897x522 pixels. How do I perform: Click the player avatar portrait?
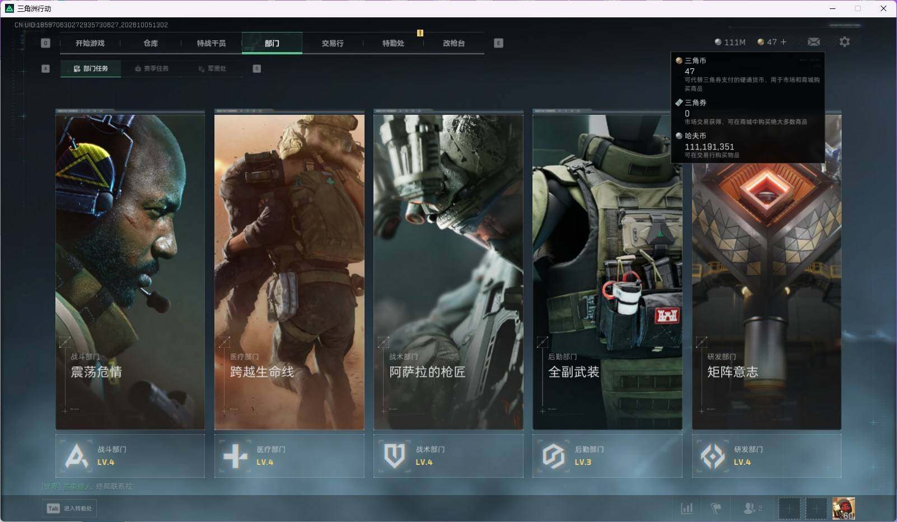point(843,509)
